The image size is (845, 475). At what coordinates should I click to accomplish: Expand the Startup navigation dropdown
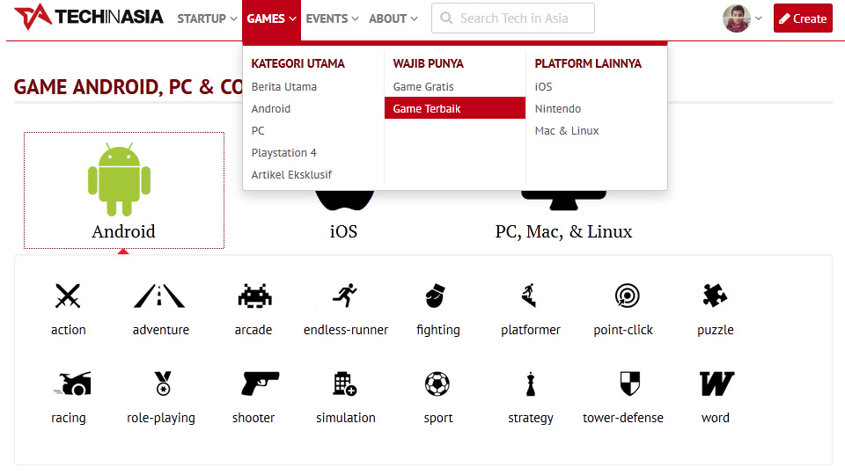point(207,18)
